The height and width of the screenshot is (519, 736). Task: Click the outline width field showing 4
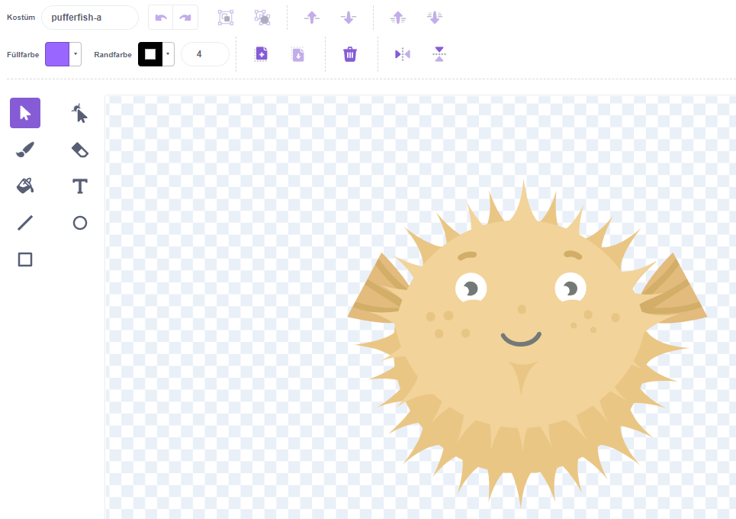[205, 54]
